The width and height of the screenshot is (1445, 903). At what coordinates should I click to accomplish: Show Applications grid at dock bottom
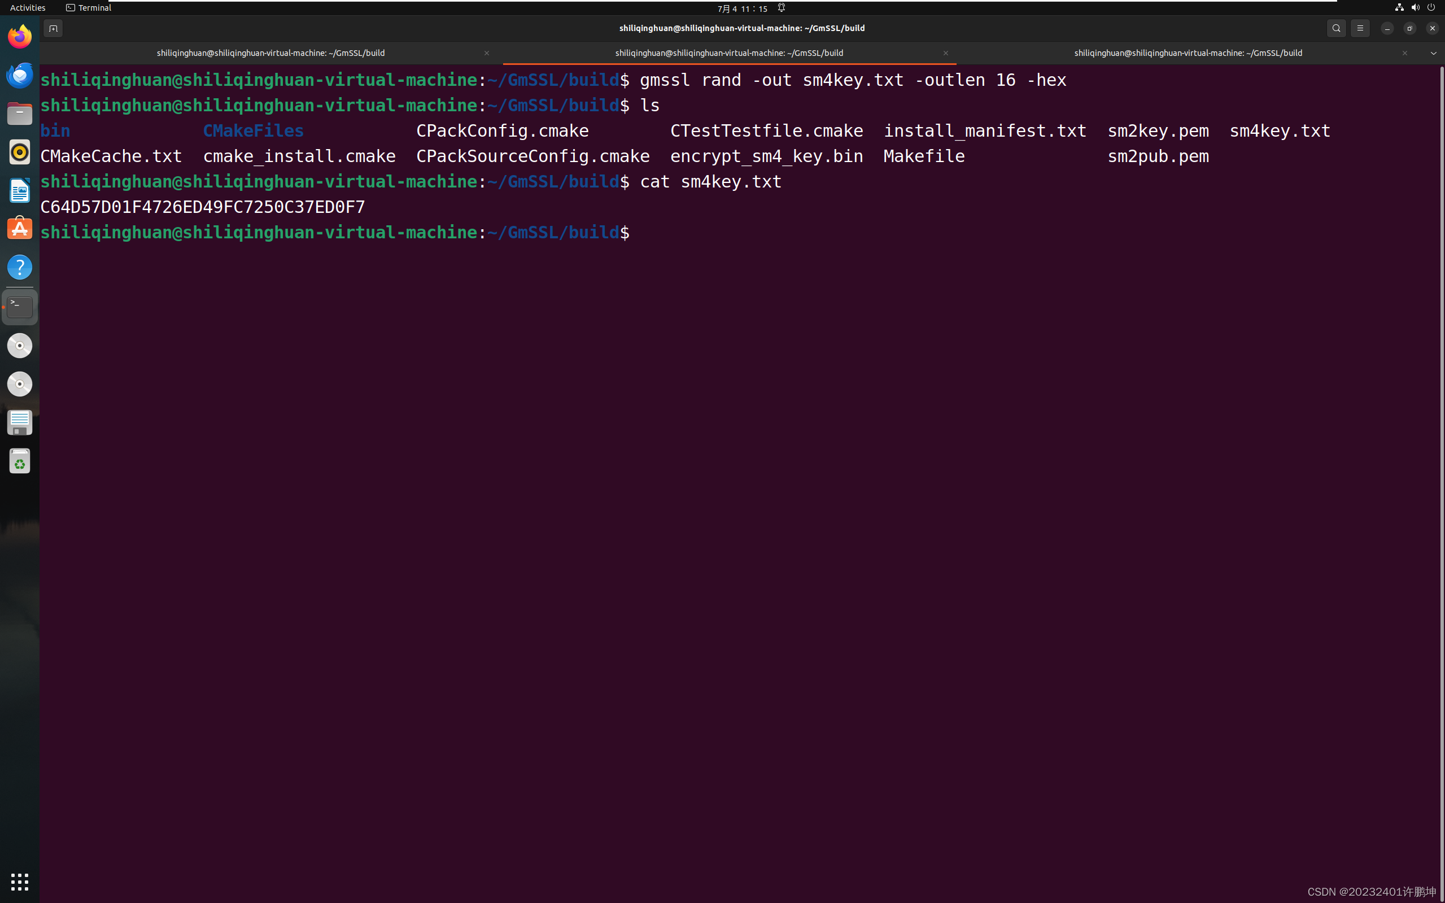pos(20,882)
